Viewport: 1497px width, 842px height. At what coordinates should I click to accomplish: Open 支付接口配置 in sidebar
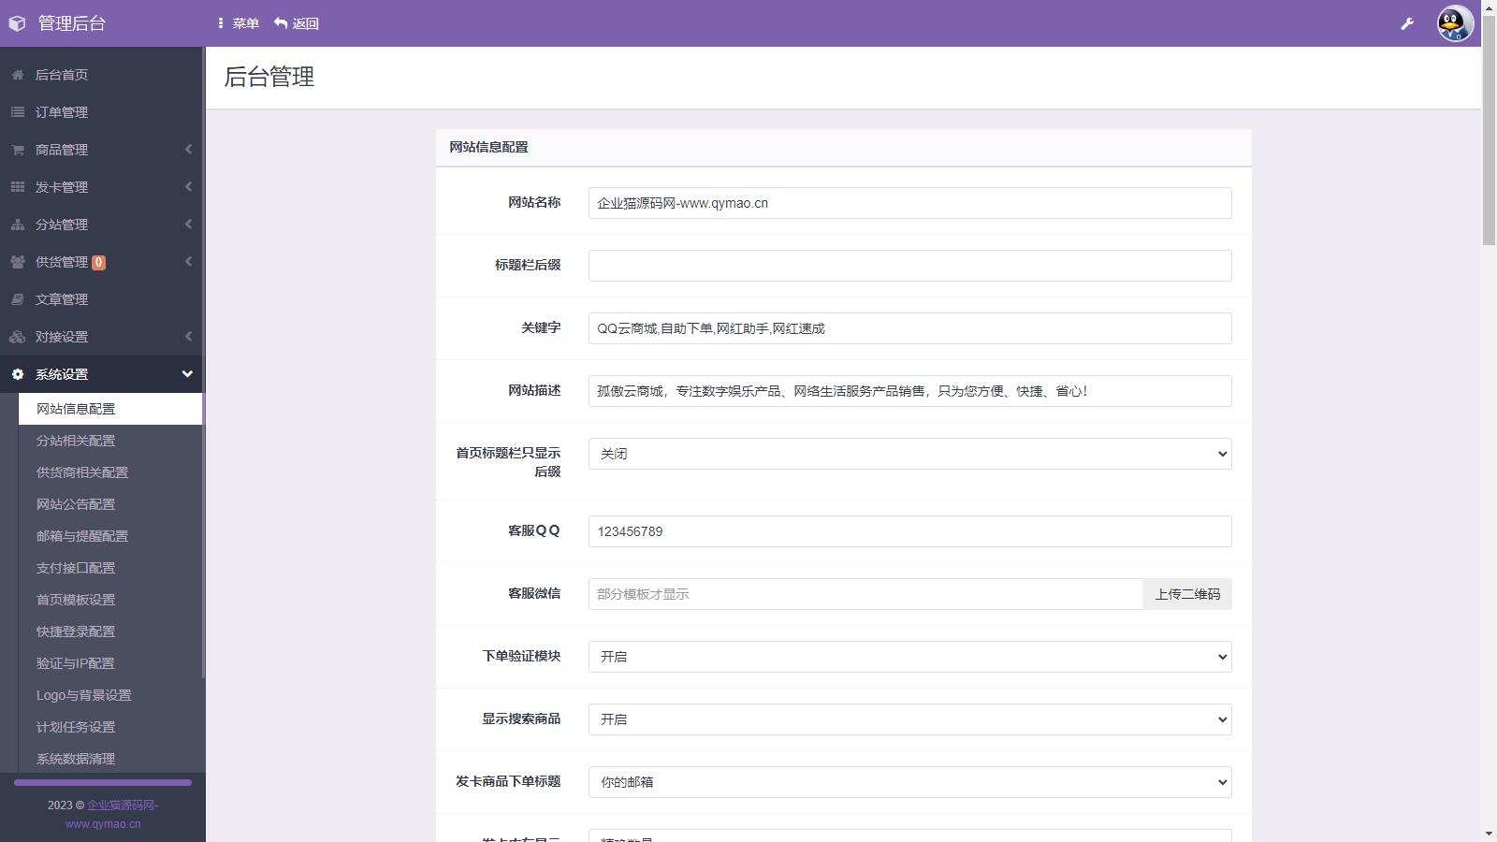coord(76,568)
